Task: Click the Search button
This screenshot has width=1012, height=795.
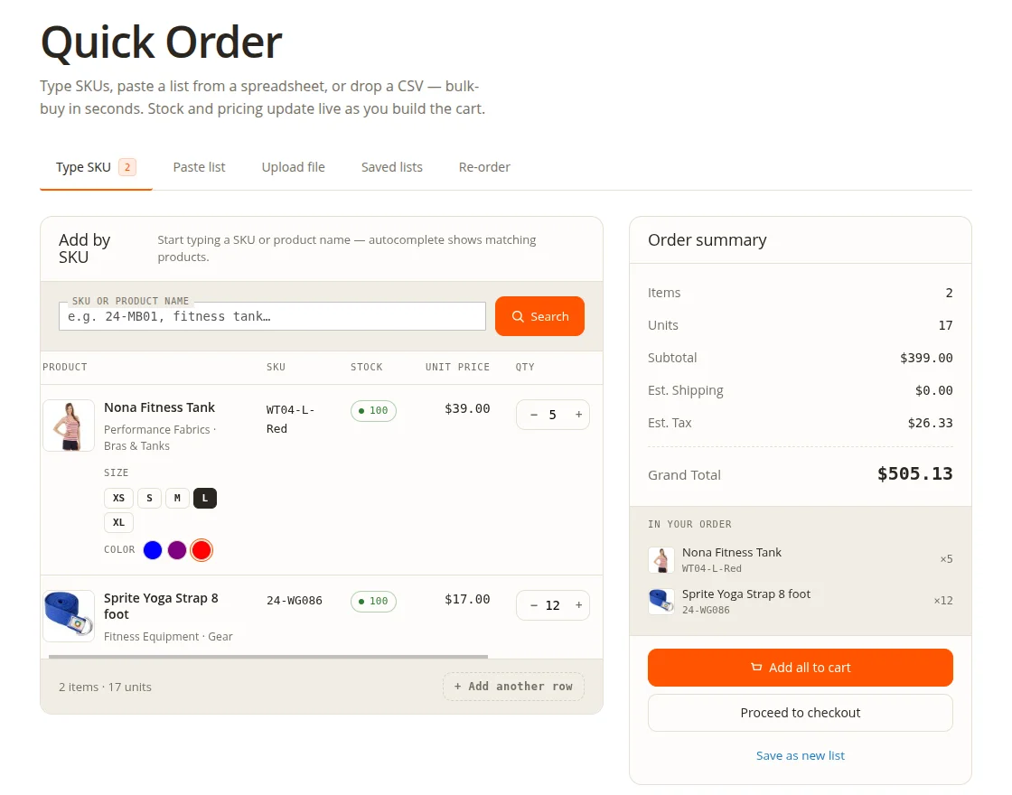Action: [x=539, y=316]
